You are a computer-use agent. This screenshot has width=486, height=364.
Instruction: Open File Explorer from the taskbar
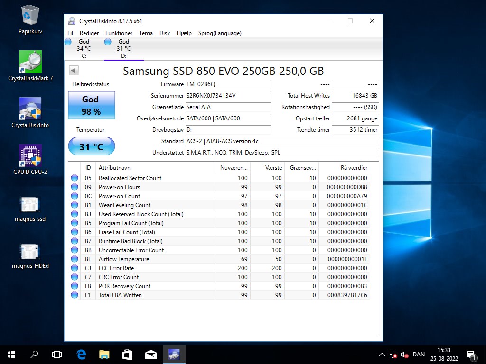[x=104, y=354]
